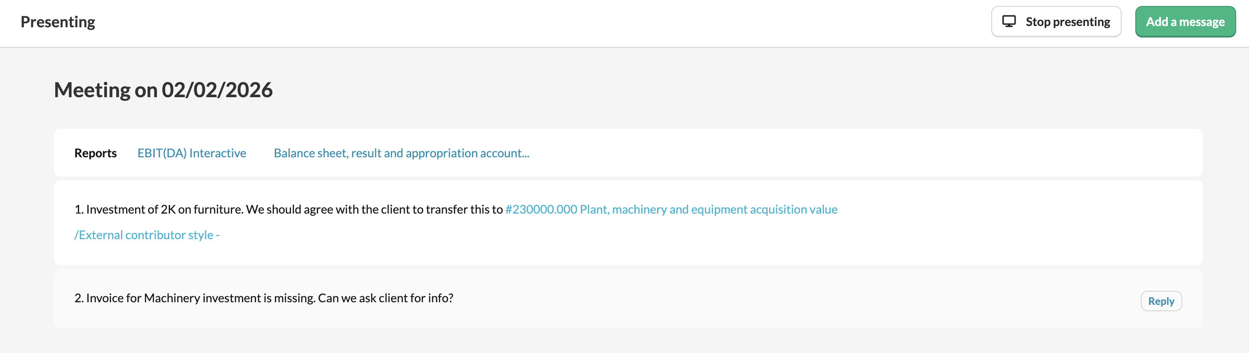Click the "Interactive" word in EBIT(DA) link
The image size is (1249, 353).
(x=218, y=153)
